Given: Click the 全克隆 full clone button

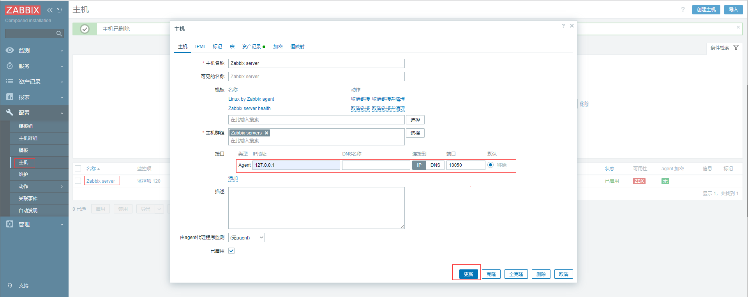Looking at the screenshot, I should pyautogui.click(x=516, y=274).
